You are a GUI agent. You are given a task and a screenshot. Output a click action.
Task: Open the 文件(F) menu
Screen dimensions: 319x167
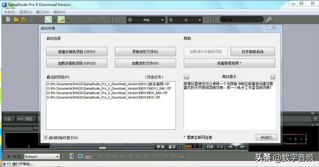[9, 12]
